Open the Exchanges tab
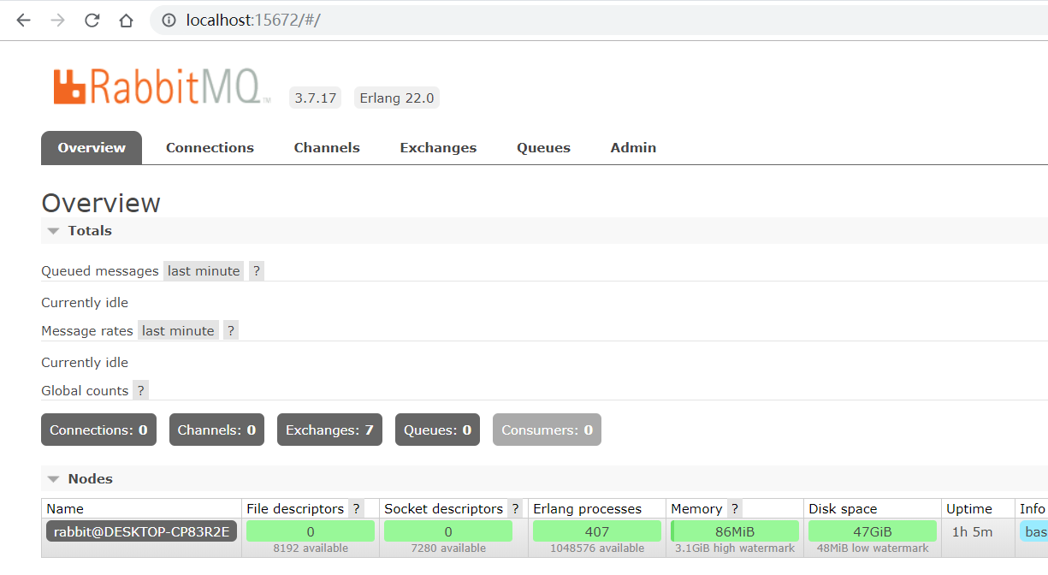The height and width of the screenshot is (575, 1048). [x=438, y=148]
